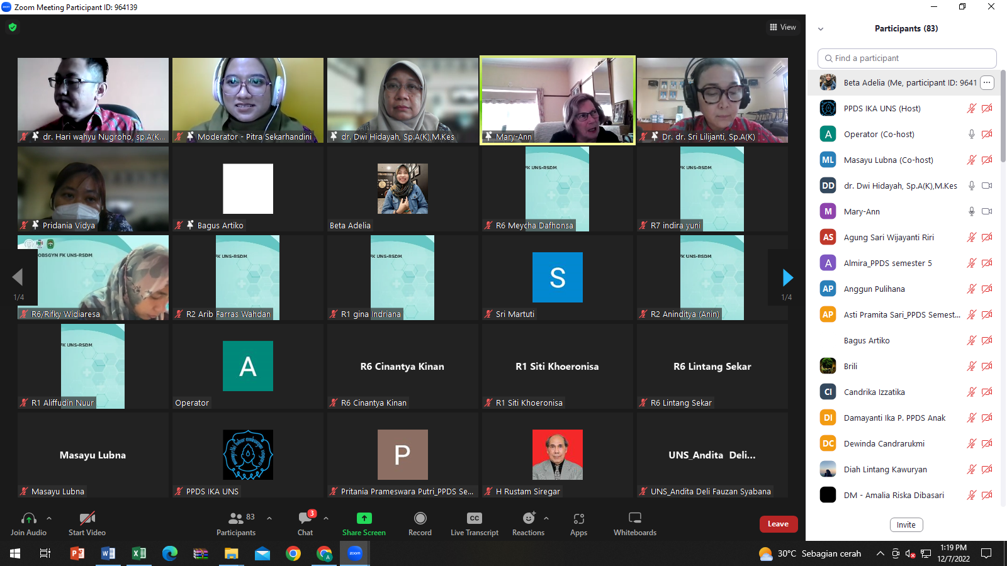Image resolution: width=1007 pixels, height=566 pixels.
Task: Toggle microphone for Operator (Co-host)
Action: (971, 134)
